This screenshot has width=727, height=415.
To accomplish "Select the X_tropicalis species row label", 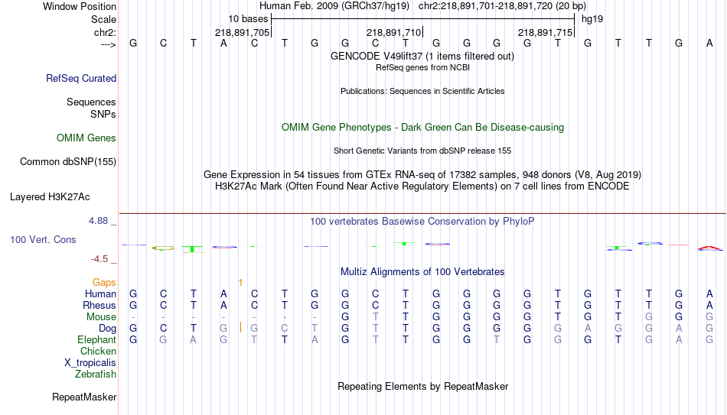I will 90,363.
